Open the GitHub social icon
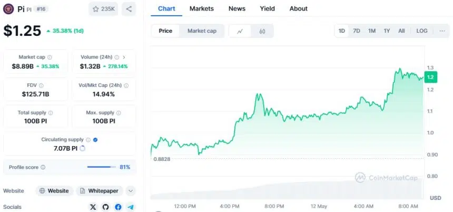 point(105,207)
